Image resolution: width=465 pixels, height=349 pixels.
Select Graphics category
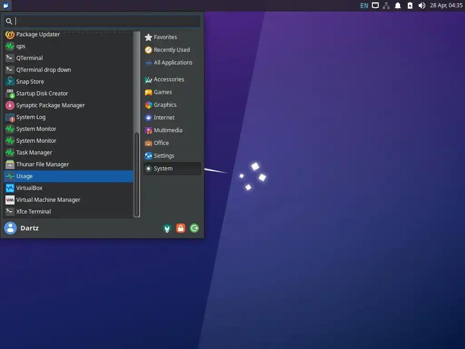(172, 105)
